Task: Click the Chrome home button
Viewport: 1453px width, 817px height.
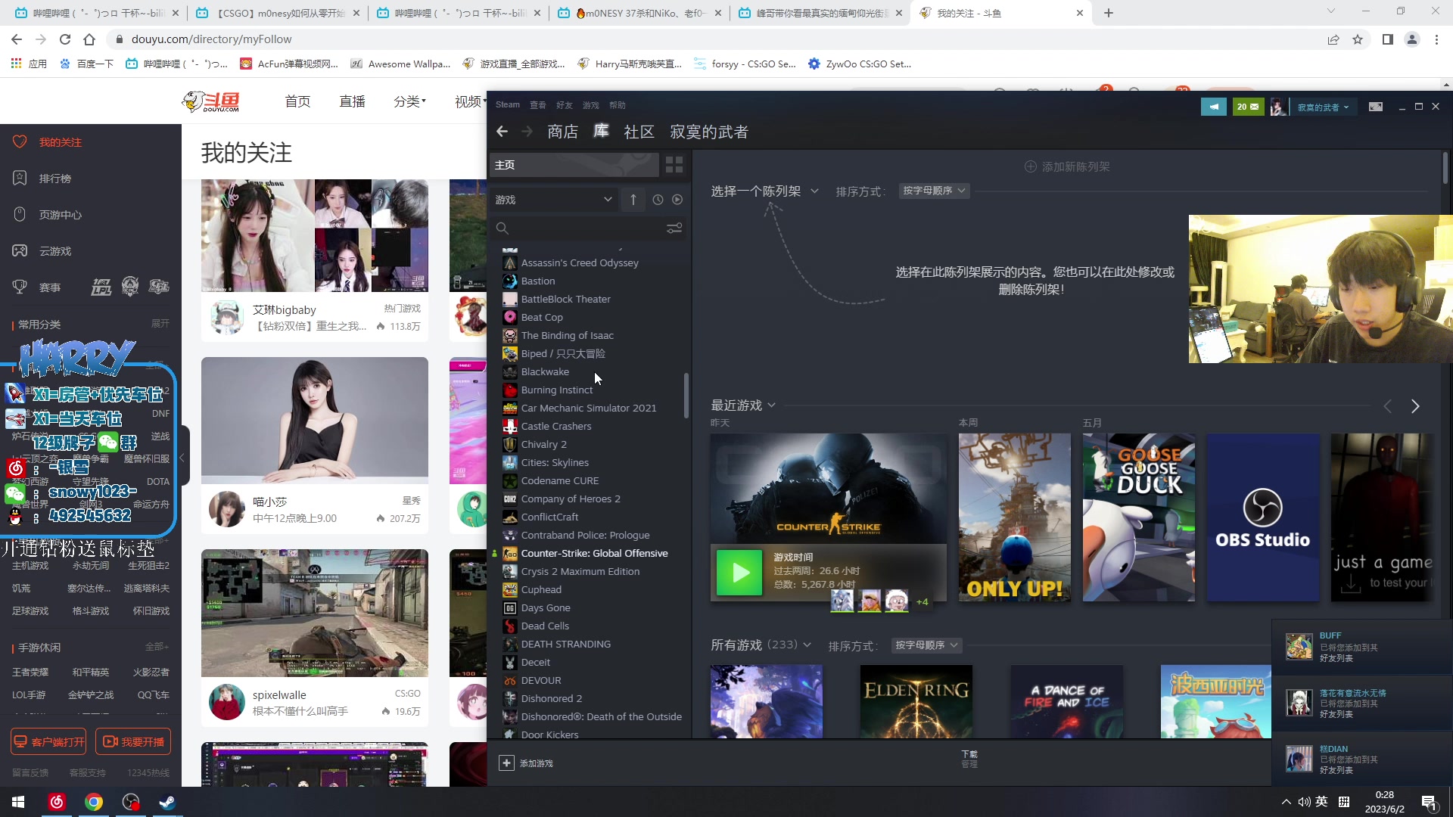Action: point(89,39)
